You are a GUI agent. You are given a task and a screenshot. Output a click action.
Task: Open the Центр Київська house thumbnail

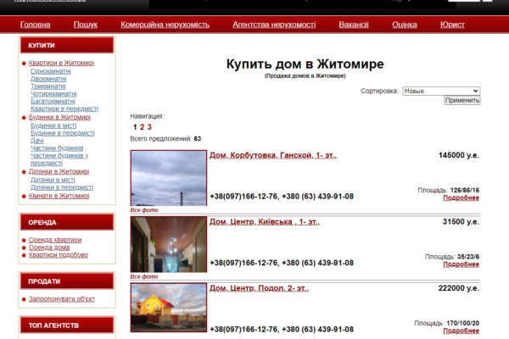click(168, 244)
